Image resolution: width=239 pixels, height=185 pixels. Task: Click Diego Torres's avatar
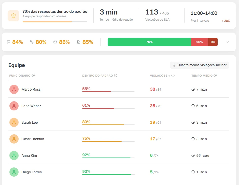point(14,172)
